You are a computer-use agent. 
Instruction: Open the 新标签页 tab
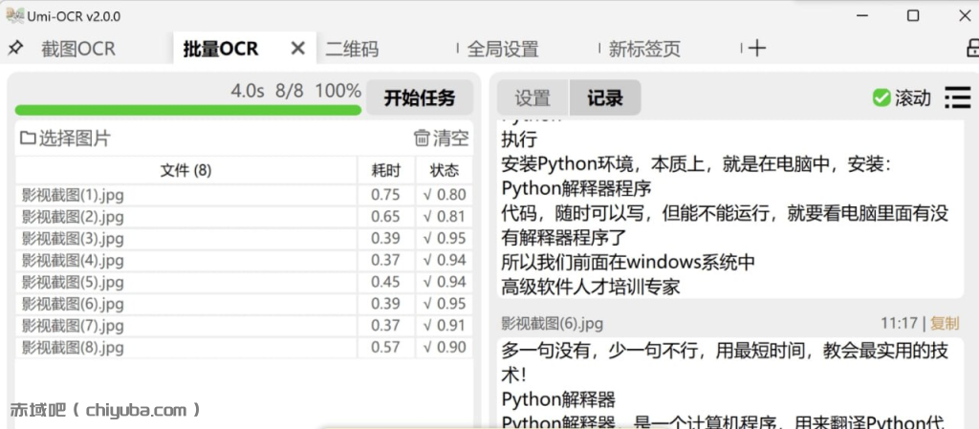(x=644, y=49)
